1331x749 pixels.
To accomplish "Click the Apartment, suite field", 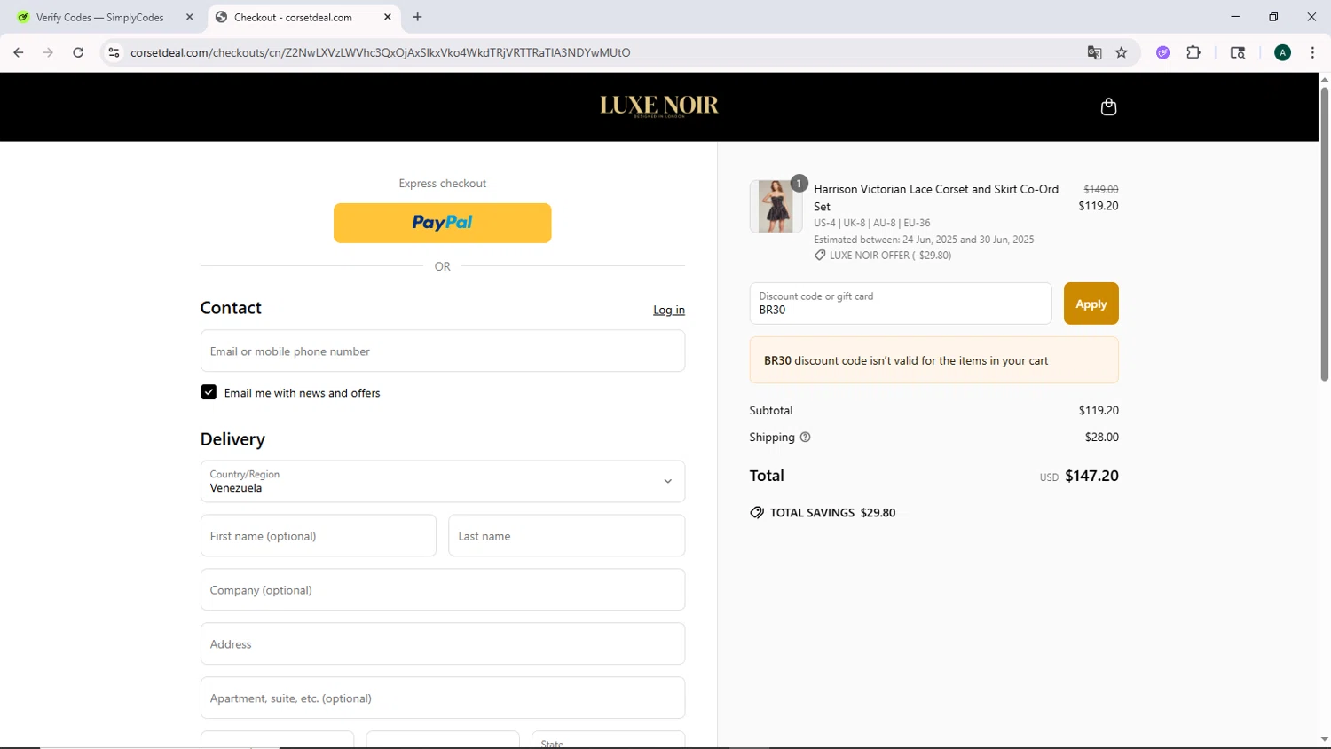I will click(443, 698).
